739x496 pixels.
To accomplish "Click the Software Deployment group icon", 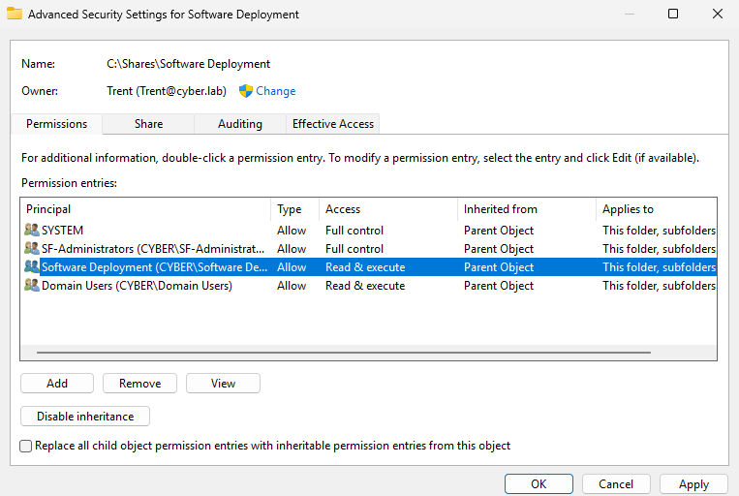I will [32, 267].
